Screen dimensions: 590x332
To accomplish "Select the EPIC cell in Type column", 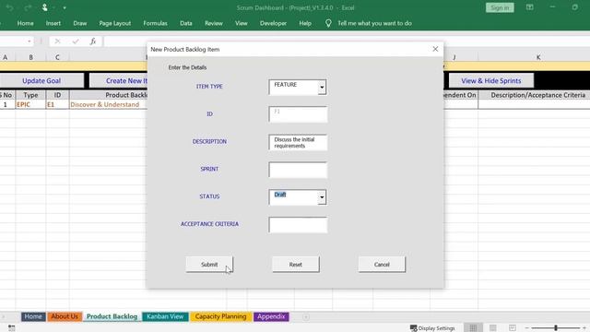I will (x=30, y=104).
